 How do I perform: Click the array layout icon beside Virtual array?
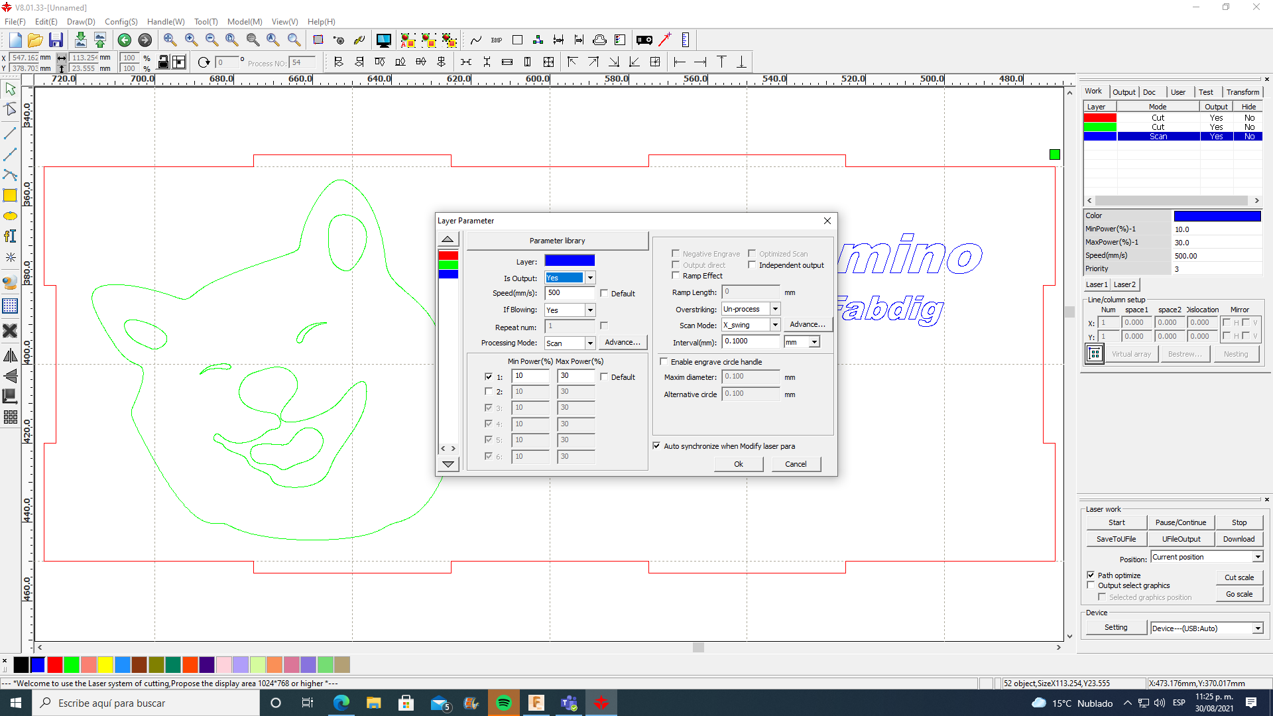(x=1095, y=354)
